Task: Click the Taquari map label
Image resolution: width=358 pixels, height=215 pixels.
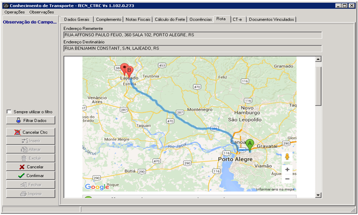Action: point(143,125)
